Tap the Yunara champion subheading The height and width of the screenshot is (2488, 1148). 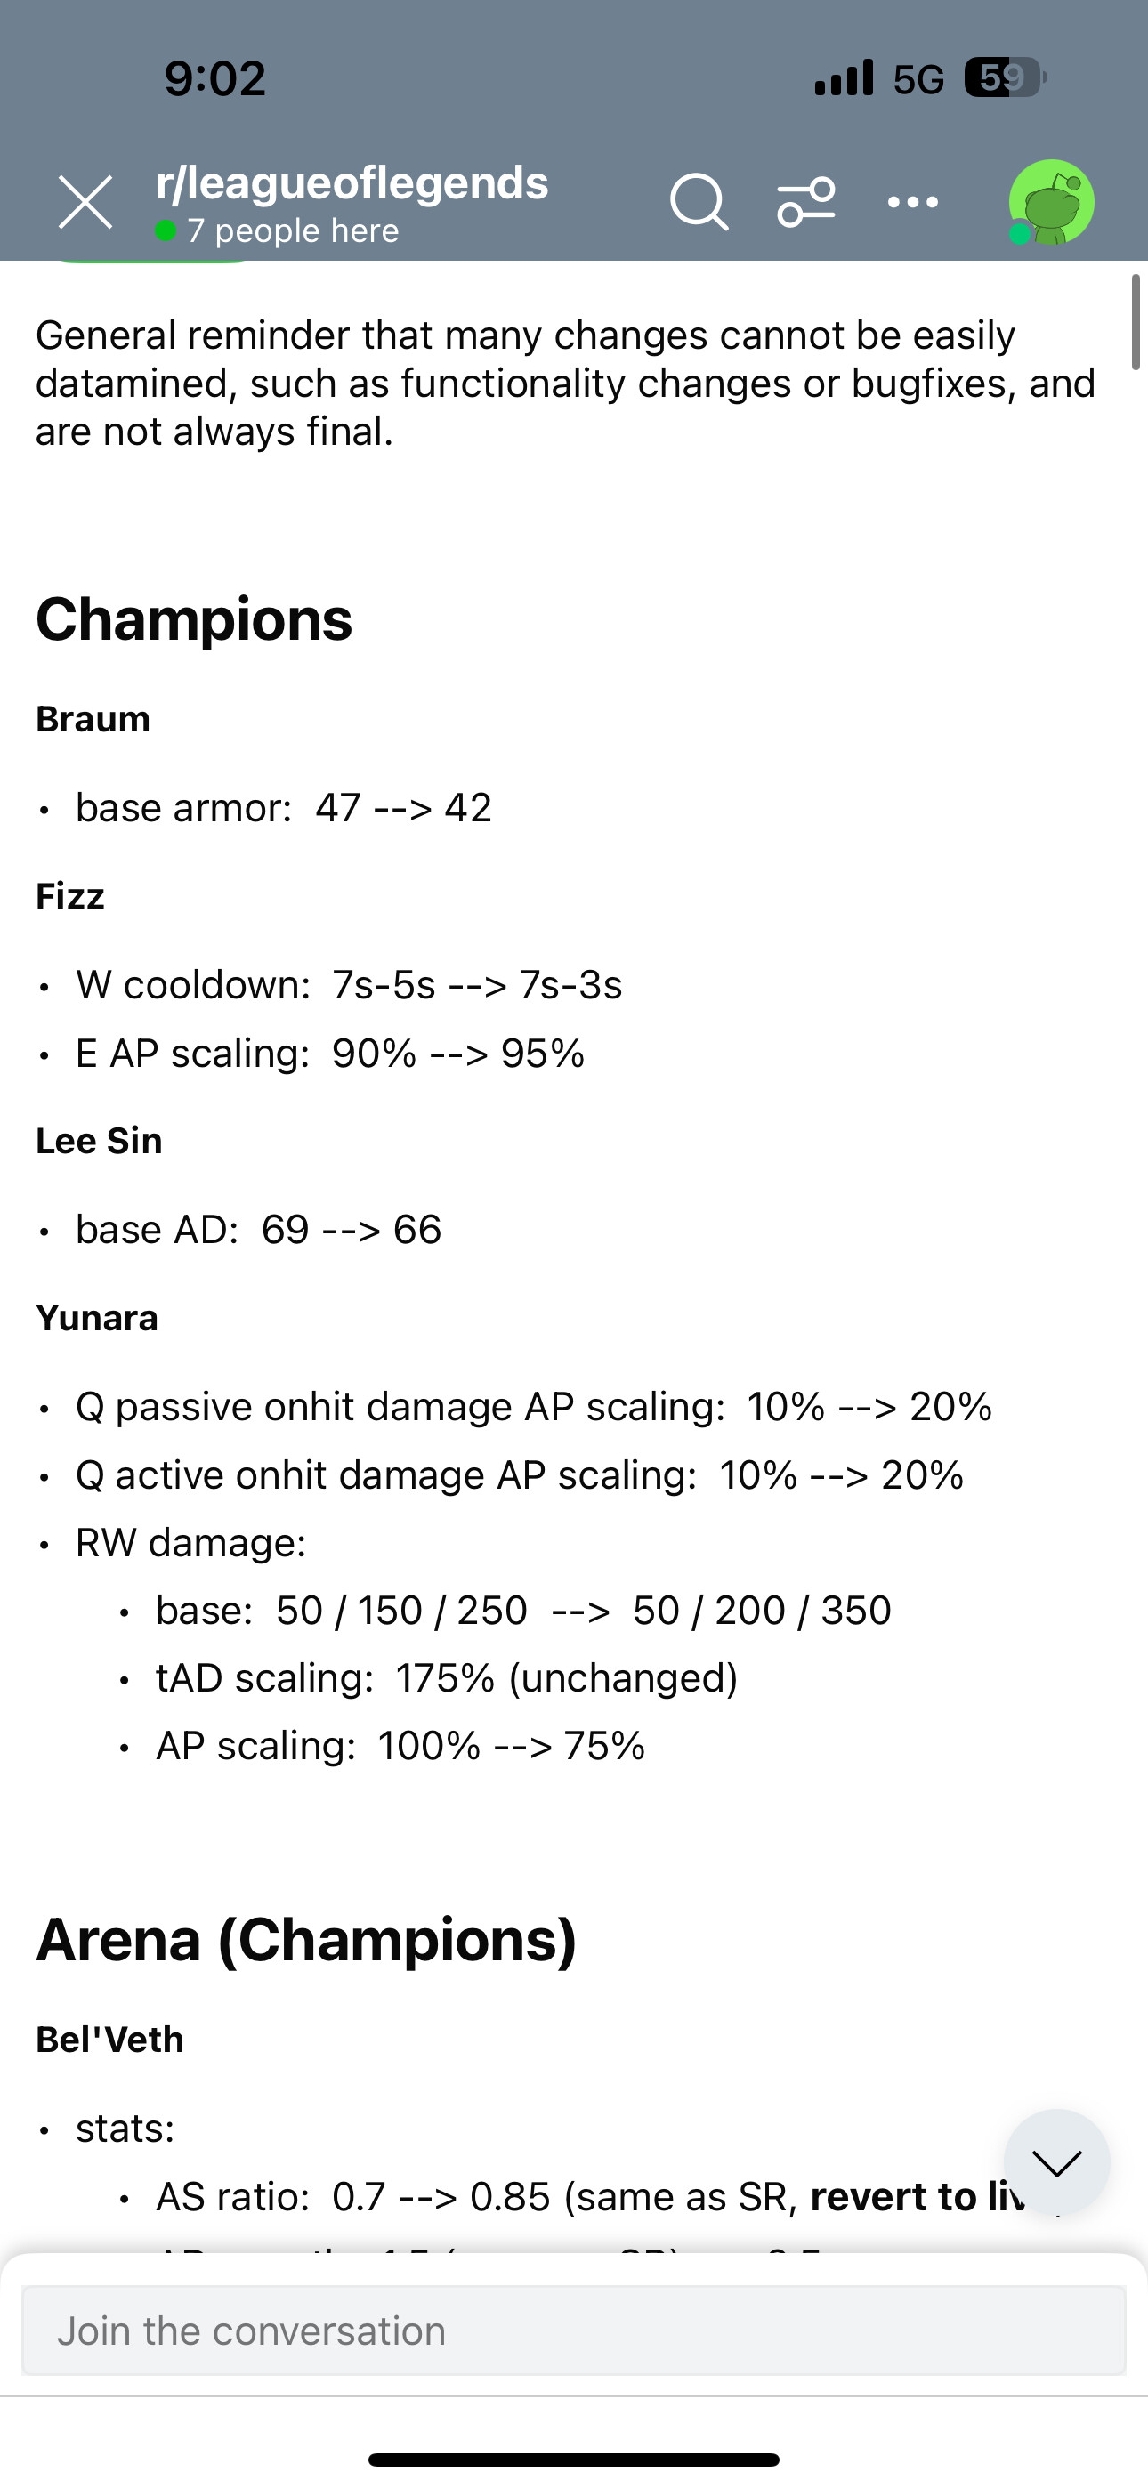[97, 1317]
